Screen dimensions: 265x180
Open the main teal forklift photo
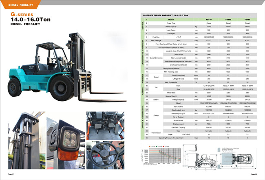67,67
